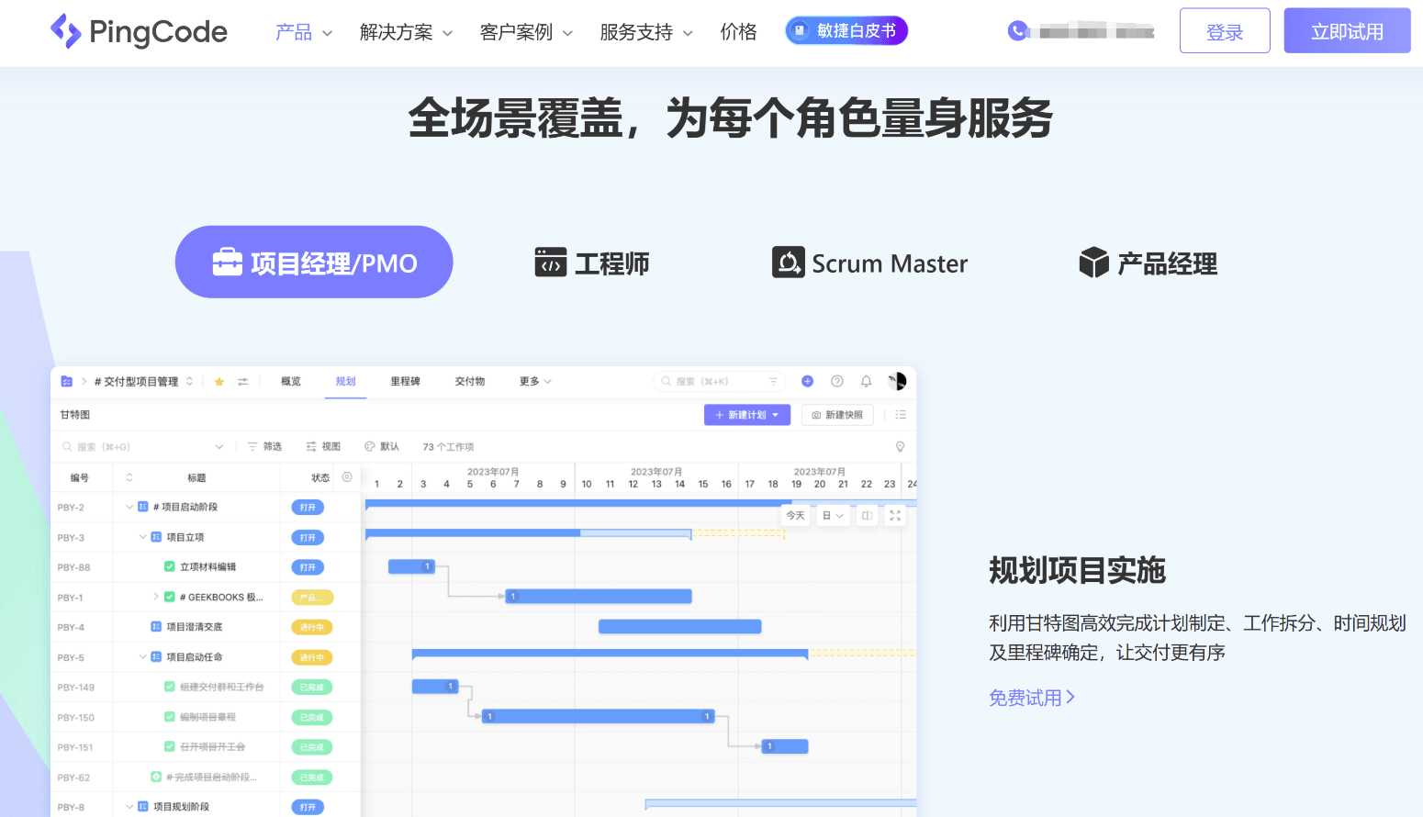Click the yellow favorite star icon
1423x817 pixels.
[219, 382]
